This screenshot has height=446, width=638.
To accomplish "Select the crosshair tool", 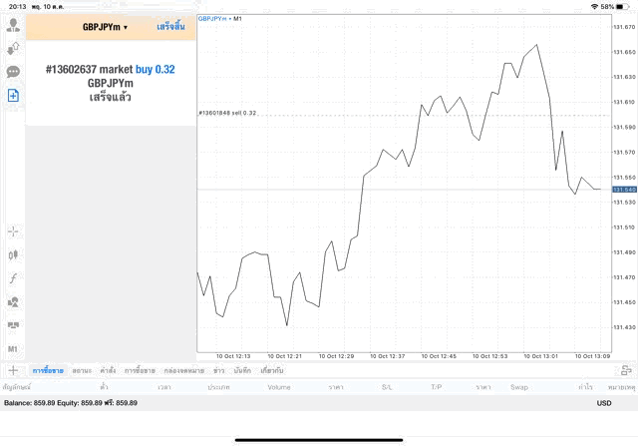I will pyautogui.click(x=14, y=231).
